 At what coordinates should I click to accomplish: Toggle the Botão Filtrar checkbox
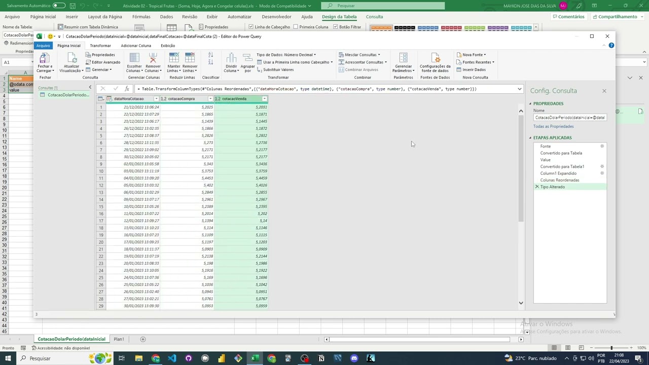[335, 27]
